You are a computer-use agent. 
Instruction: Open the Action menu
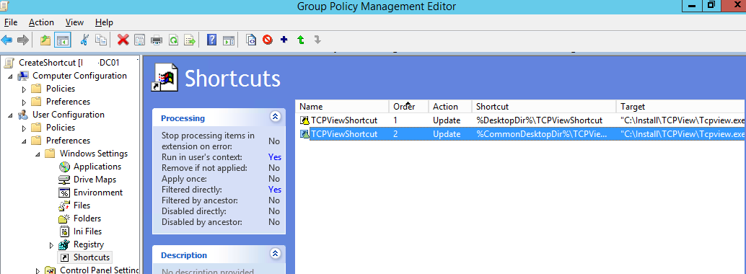tap(41, 22)
